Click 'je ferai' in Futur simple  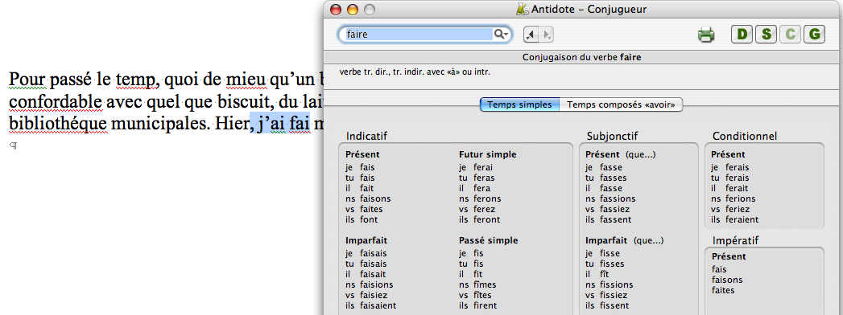pos(476,167)
